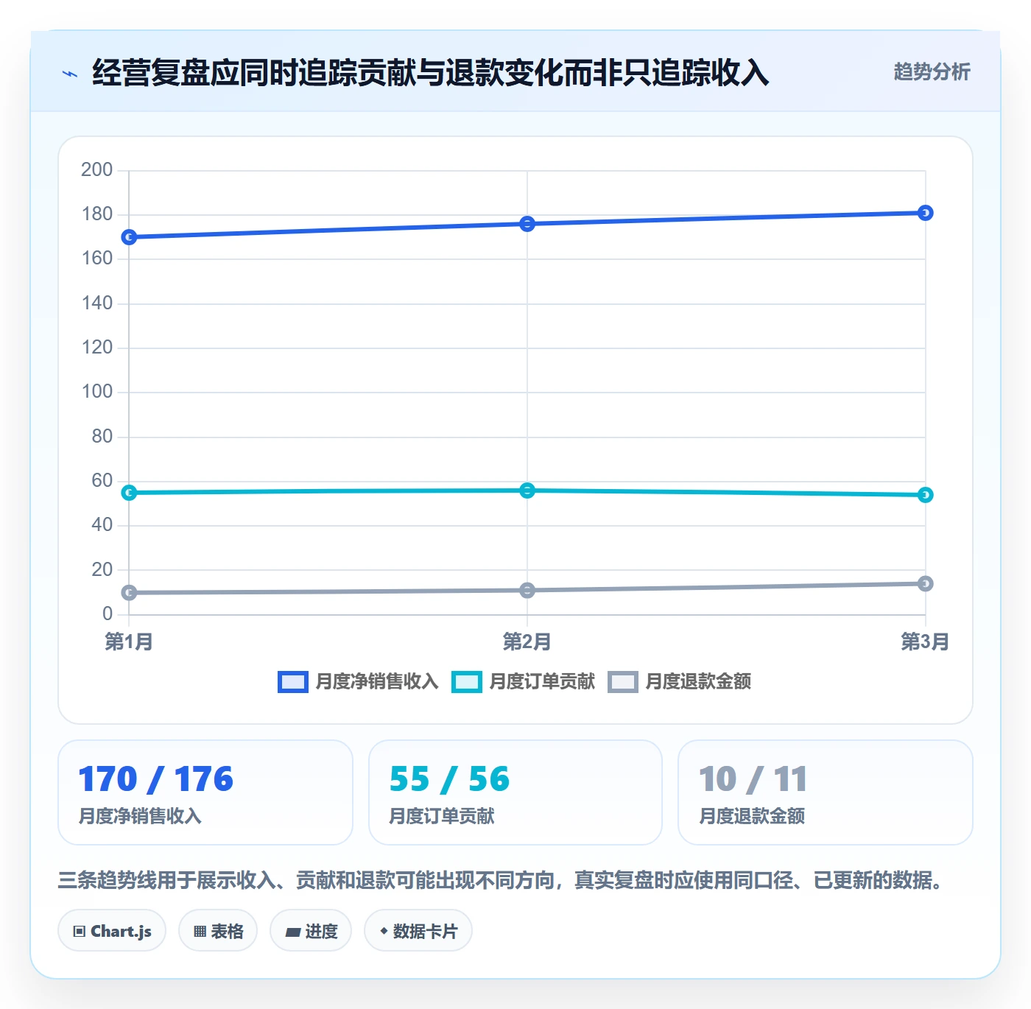This screenshot has width=1031, height=1009.
Task: Open the 55 / 56 order contribution card
Action: (515, 792)
